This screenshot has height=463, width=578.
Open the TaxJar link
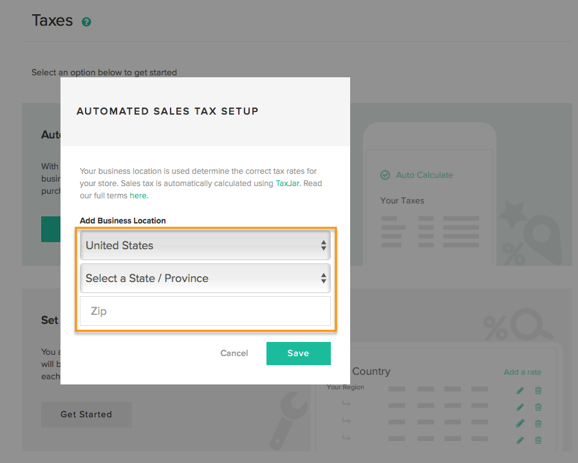click(x=288, y=184)
